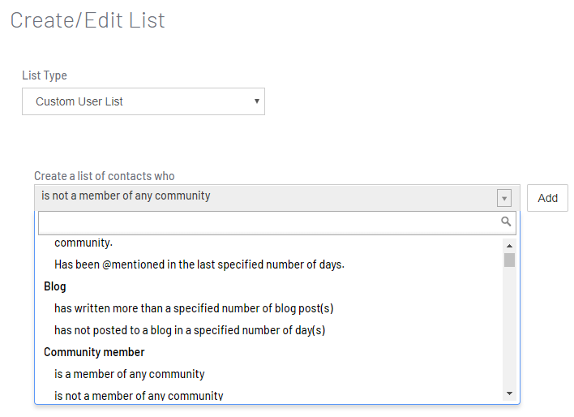
Task: Click the Blog group header
Action: [x=55, y=286]
